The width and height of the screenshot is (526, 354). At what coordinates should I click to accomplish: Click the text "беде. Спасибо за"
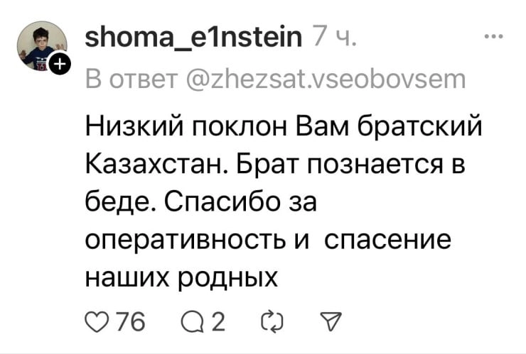point(200,205)
